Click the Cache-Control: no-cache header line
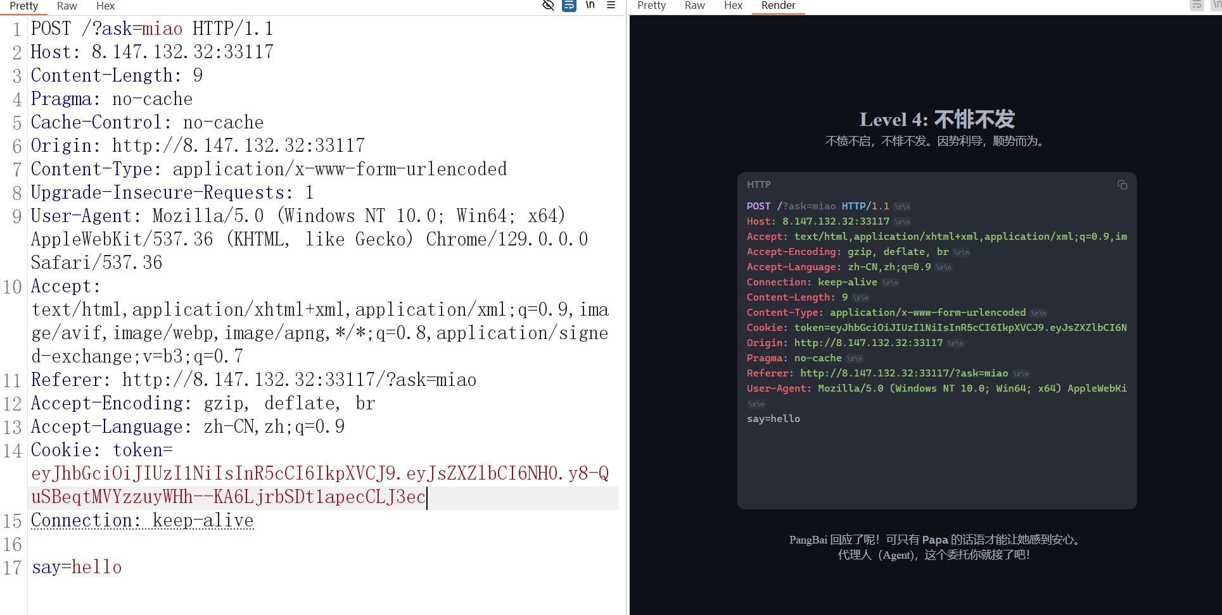1222x615 pixels. click(147, 123)
